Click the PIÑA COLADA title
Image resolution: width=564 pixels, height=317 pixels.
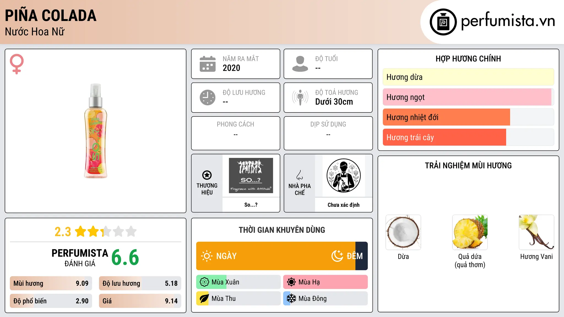pos(51,15)
